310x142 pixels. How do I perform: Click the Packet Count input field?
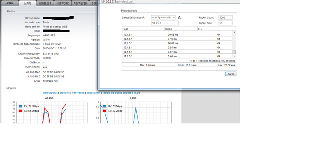(226, 17)
